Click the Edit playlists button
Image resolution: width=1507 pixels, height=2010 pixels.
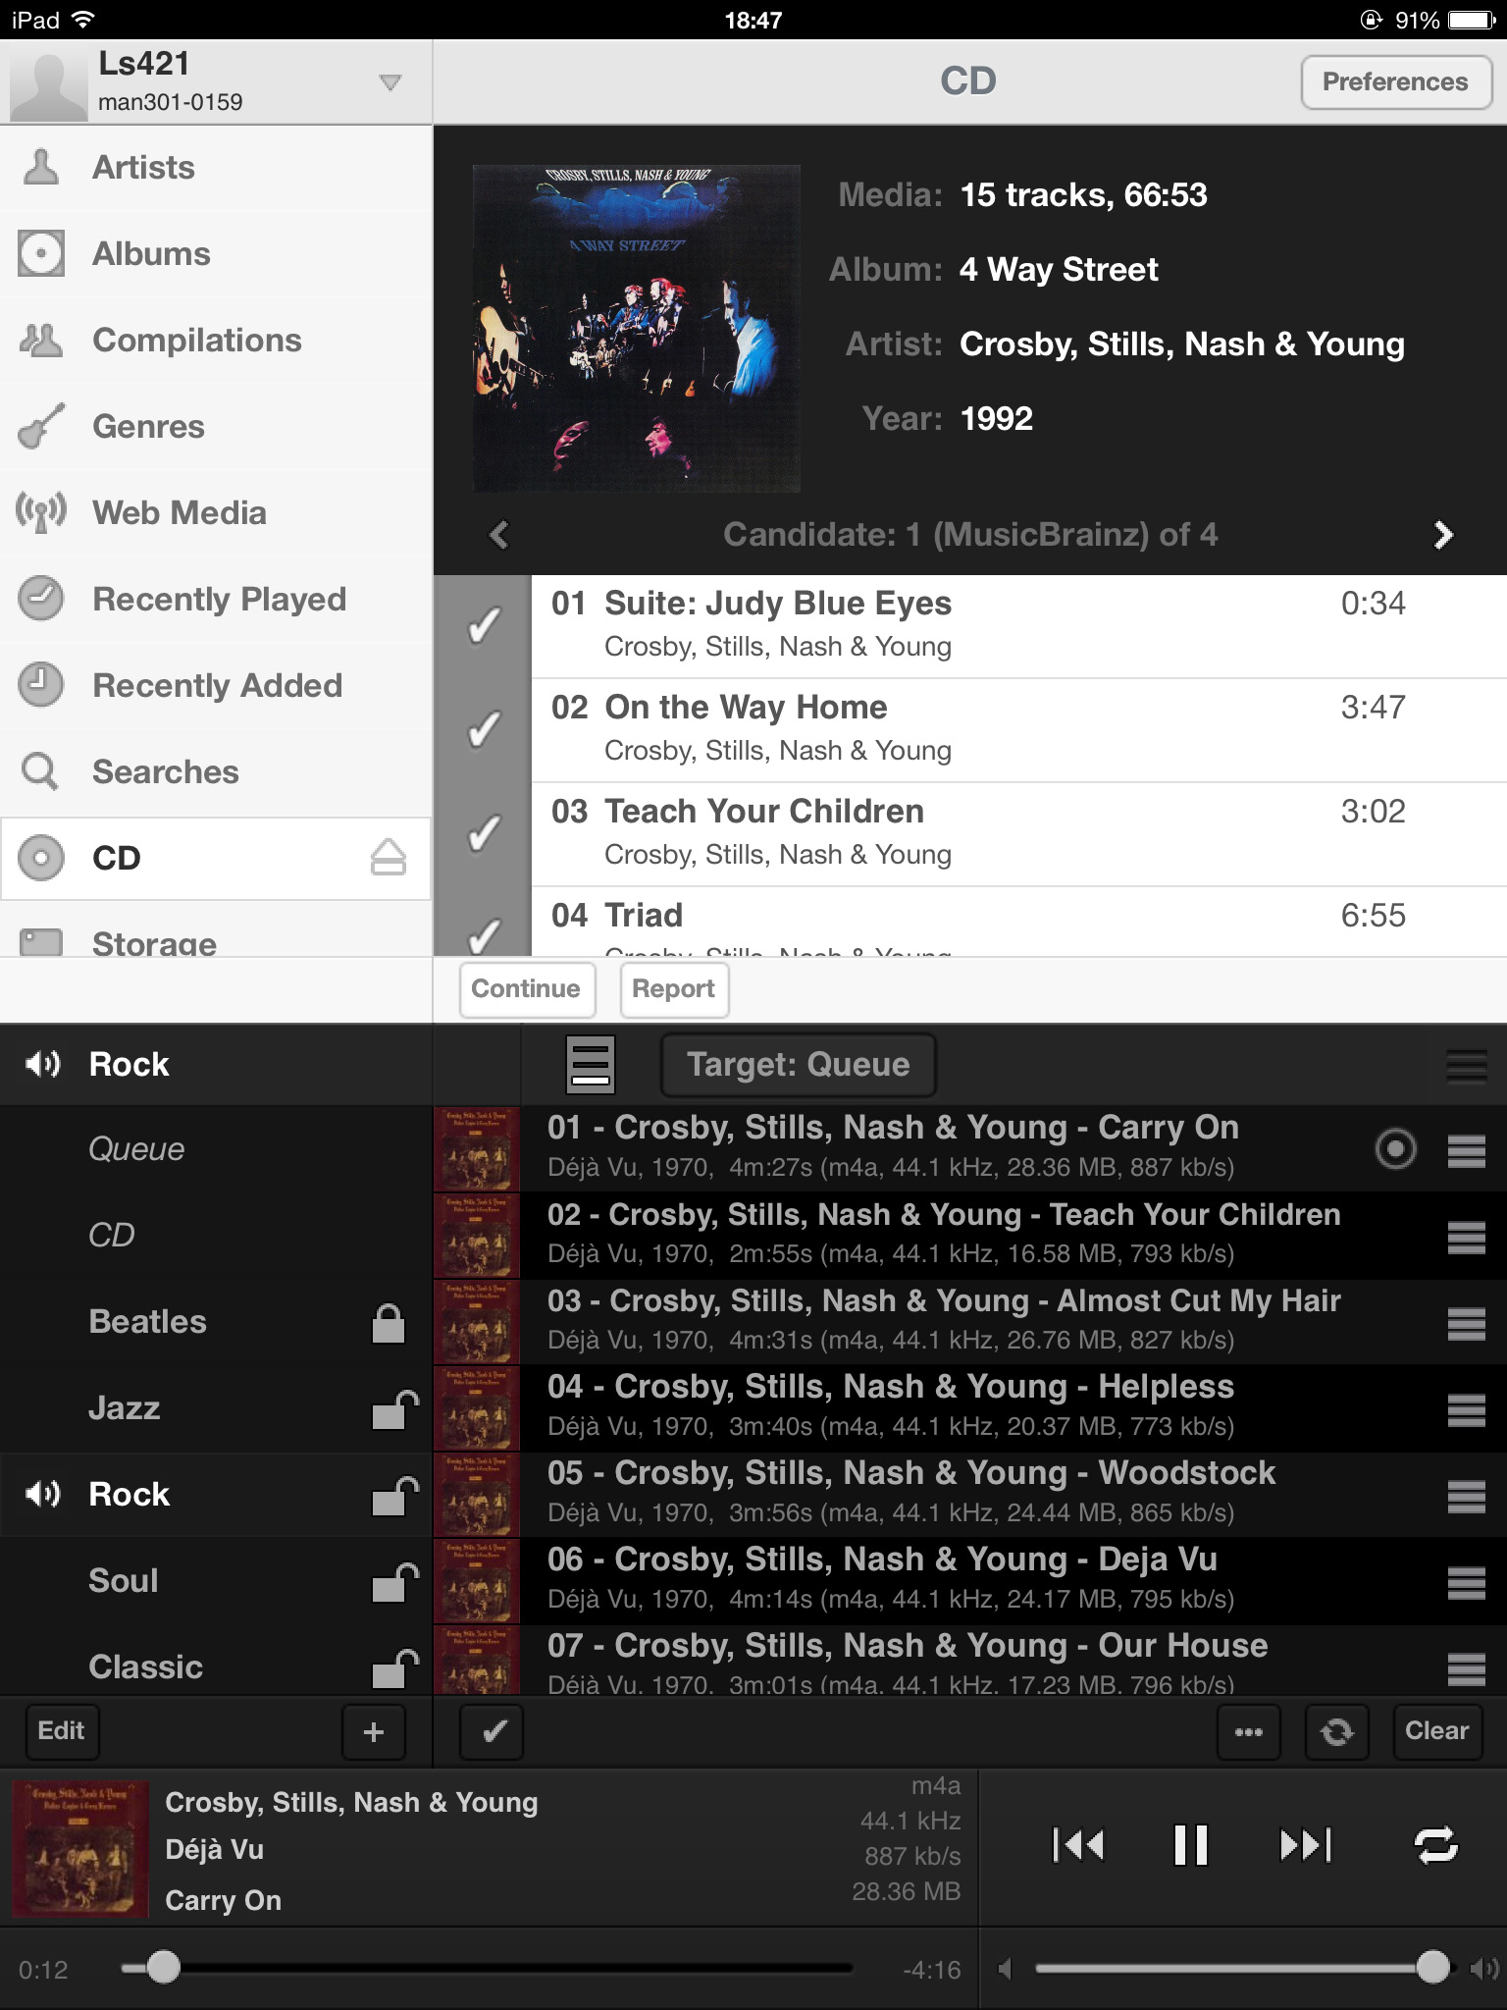pos(61,1731)
